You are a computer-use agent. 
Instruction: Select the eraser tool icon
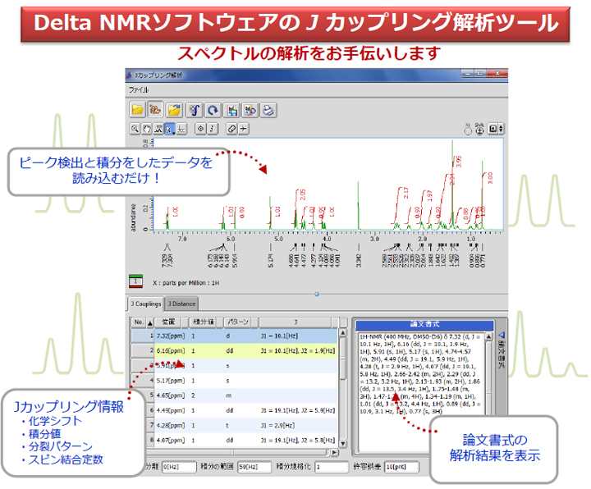(x=231, y=129)
